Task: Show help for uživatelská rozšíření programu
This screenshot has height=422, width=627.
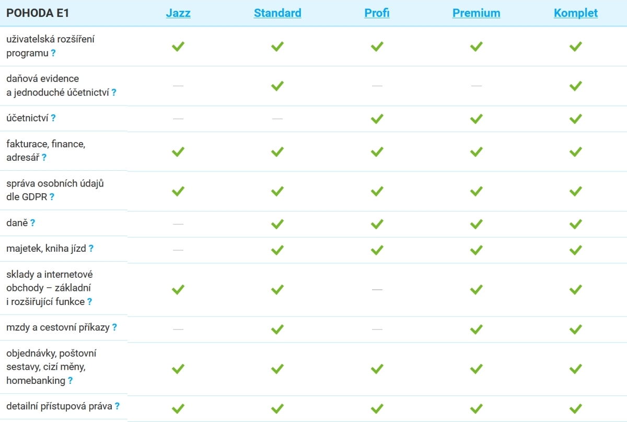Action: 53,53
